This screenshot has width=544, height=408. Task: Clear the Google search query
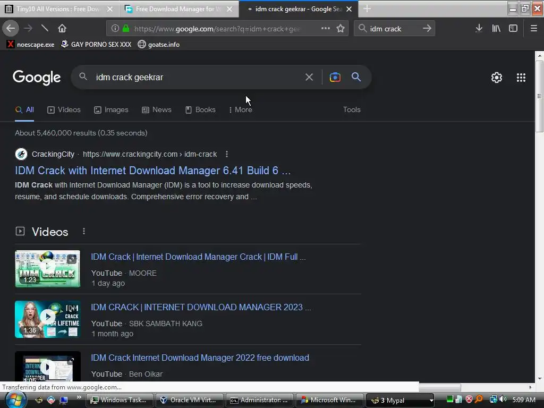coord(309,77)
